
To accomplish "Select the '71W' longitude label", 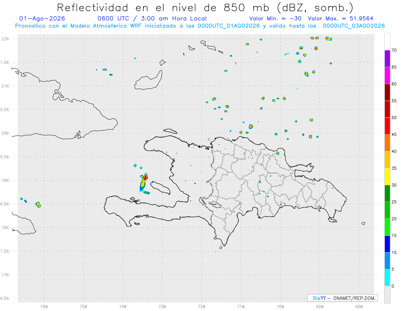I will pyautogui.click(x=241, y=306).
